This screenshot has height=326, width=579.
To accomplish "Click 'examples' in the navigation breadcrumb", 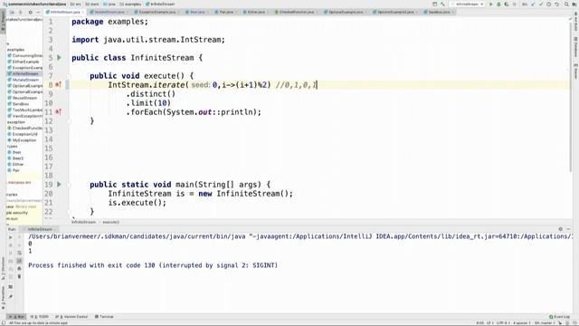I will (x=130, y=4).
